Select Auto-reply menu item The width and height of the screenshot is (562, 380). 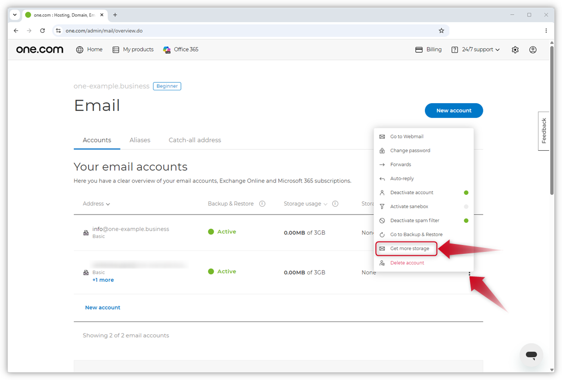424,179
